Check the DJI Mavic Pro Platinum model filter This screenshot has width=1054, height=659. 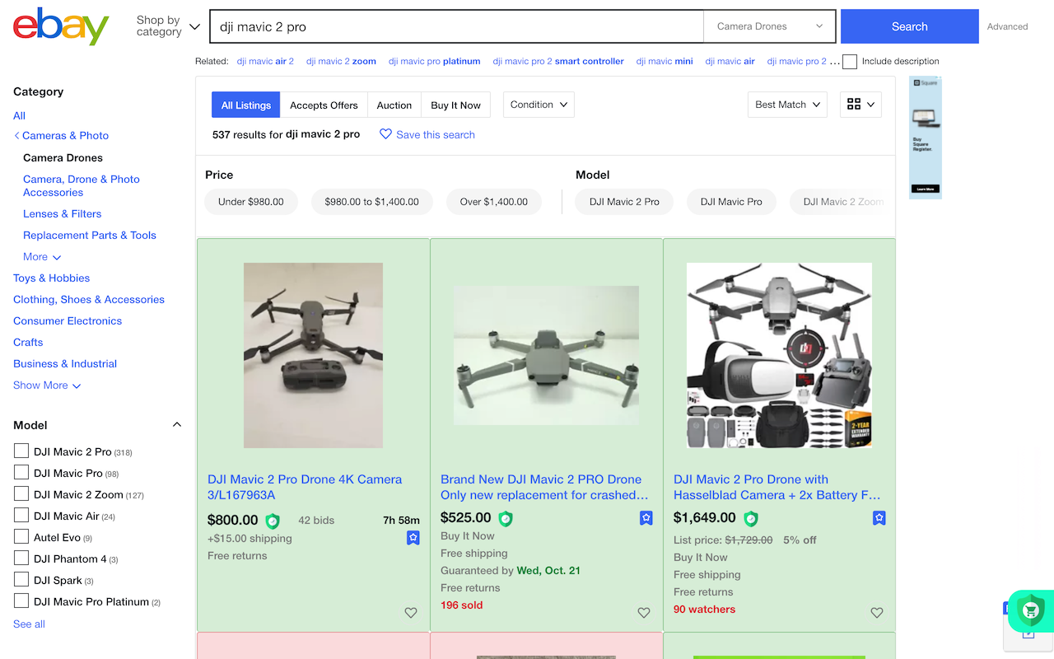(x=21, y=601)
